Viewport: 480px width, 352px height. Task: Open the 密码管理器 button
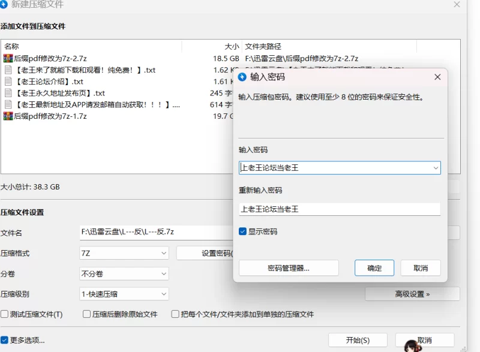(x=289, y=268)
